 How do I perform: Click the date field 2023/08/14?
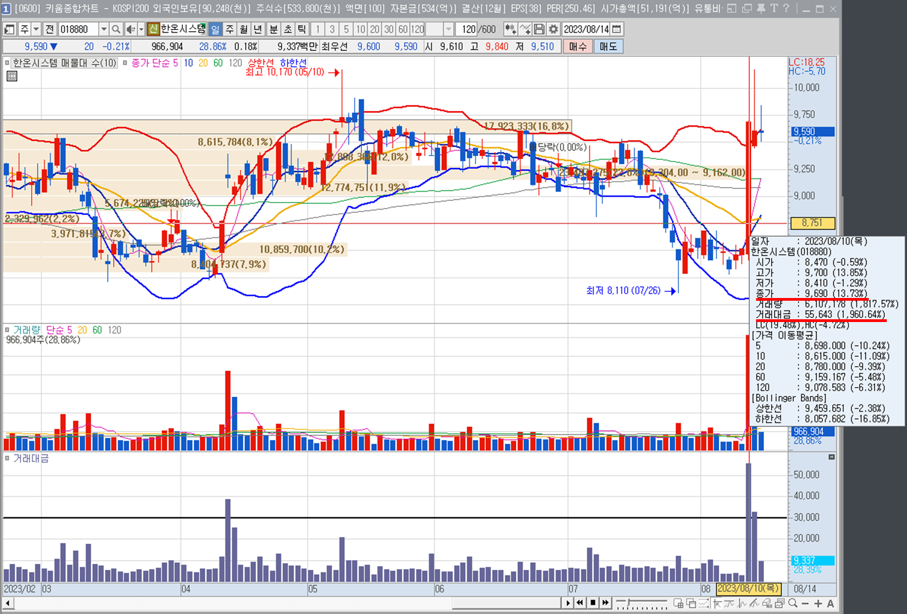[586, 29]
